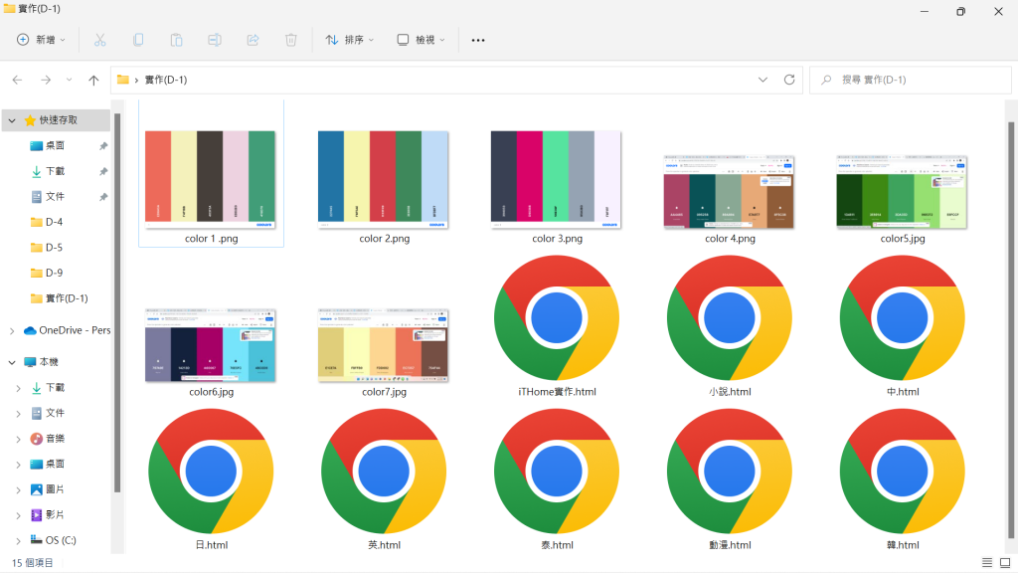
Task: Open the 新增 (New) dropdown
Action: click(x=41, y=40)
